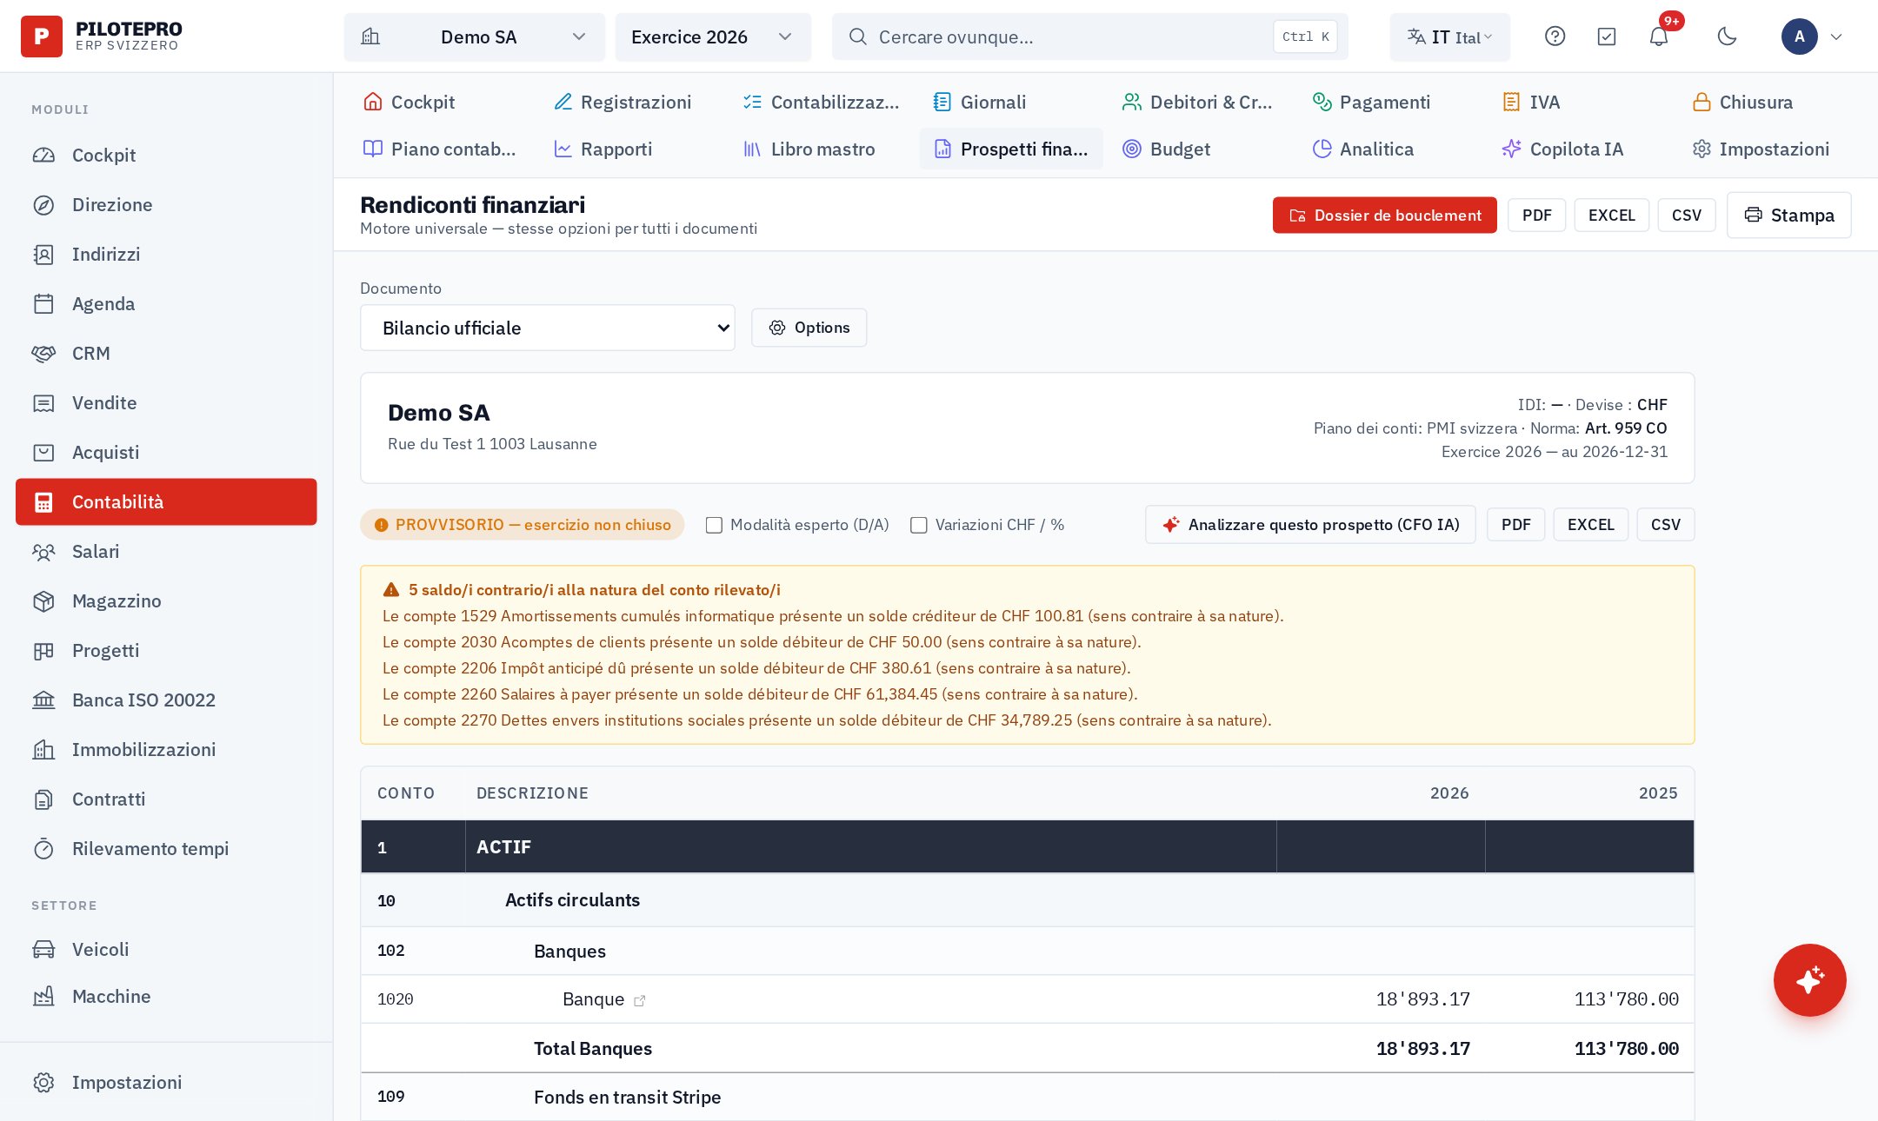Enable Variazioni CHF / % checkbox
The width and height of the screenshot is (1878, 1121).
coord(918,525)
